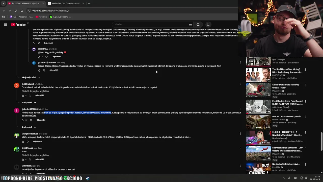Open more options for @441milachik comment
This screenshot has height=182, width=323.
[240, 84]
